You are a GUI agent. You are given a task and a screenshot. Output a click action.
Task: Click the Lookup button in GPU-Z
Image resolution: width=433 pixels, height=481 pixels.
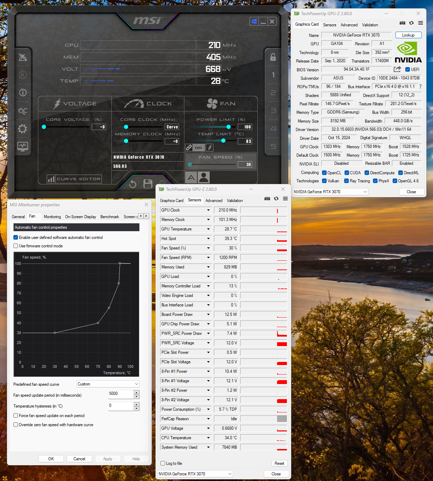point(408,35)
